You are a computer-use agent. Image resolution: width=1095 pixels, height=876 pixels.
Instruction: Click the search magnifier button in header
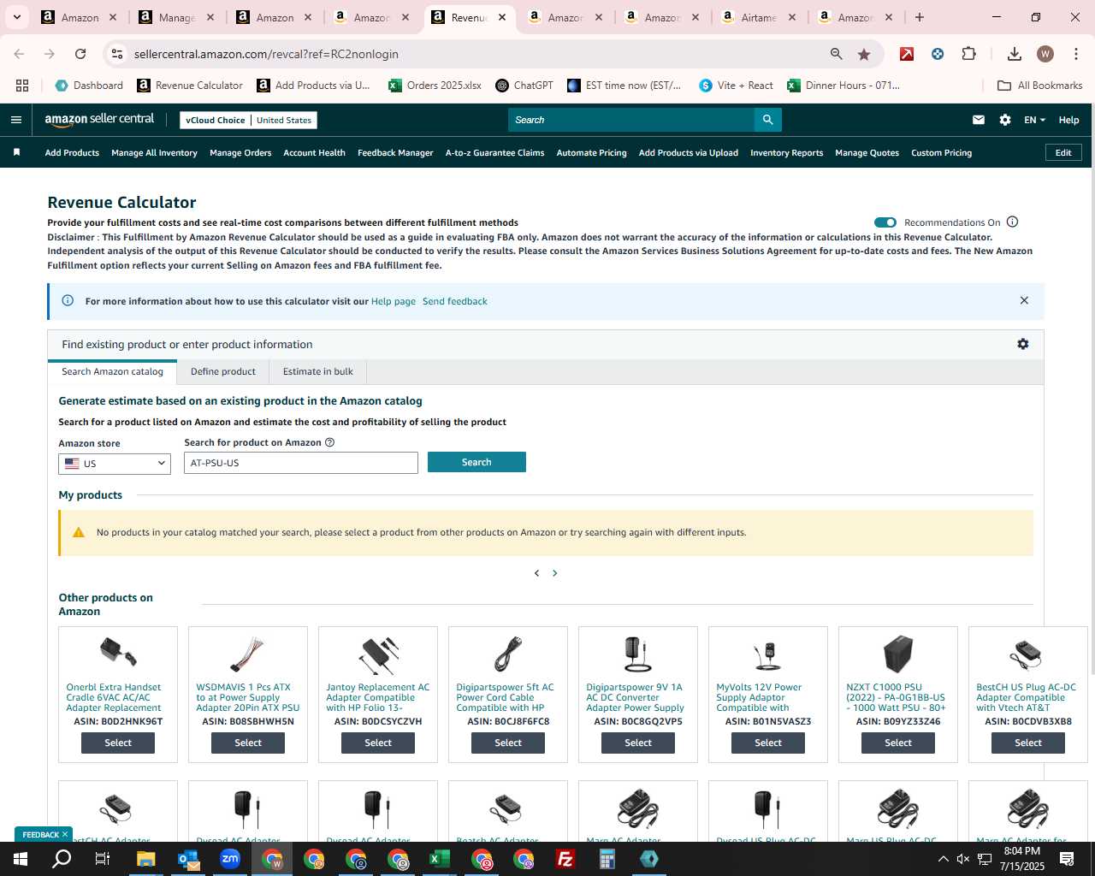pos(768,120)
